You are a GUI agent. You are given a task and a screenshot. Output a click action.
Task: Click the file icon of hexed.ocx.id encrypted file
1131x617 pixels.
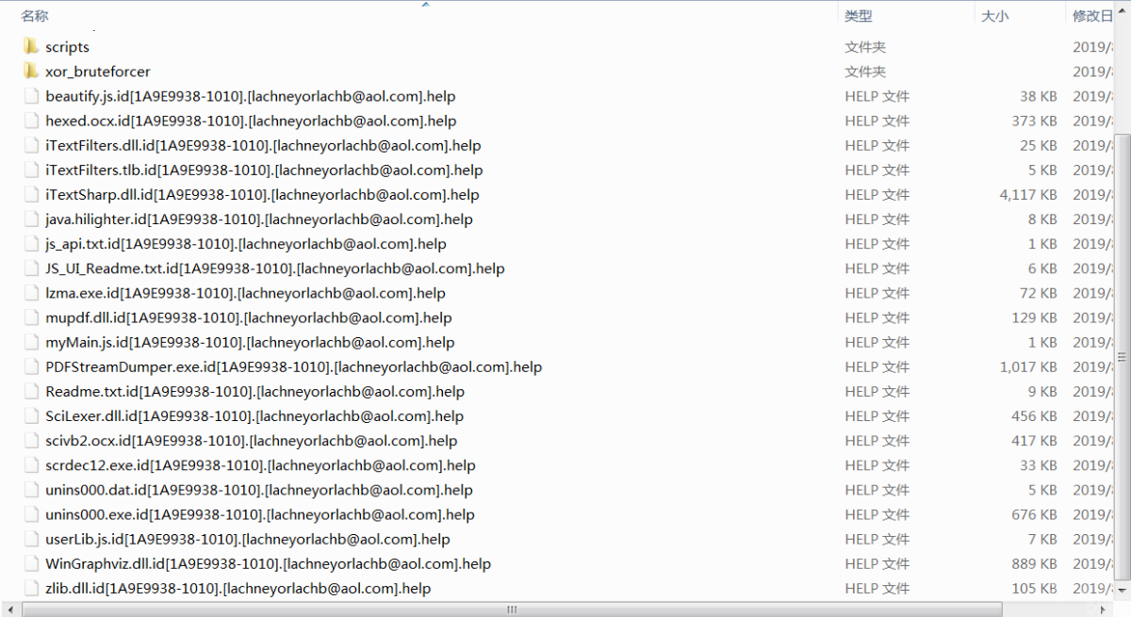coord(31,121)
